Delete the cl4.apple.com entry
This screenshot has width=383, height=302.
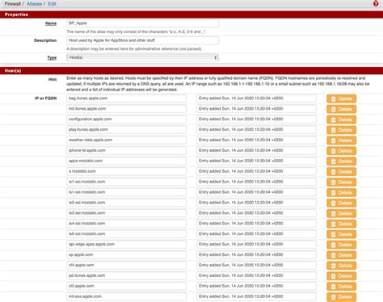point(341,266)
